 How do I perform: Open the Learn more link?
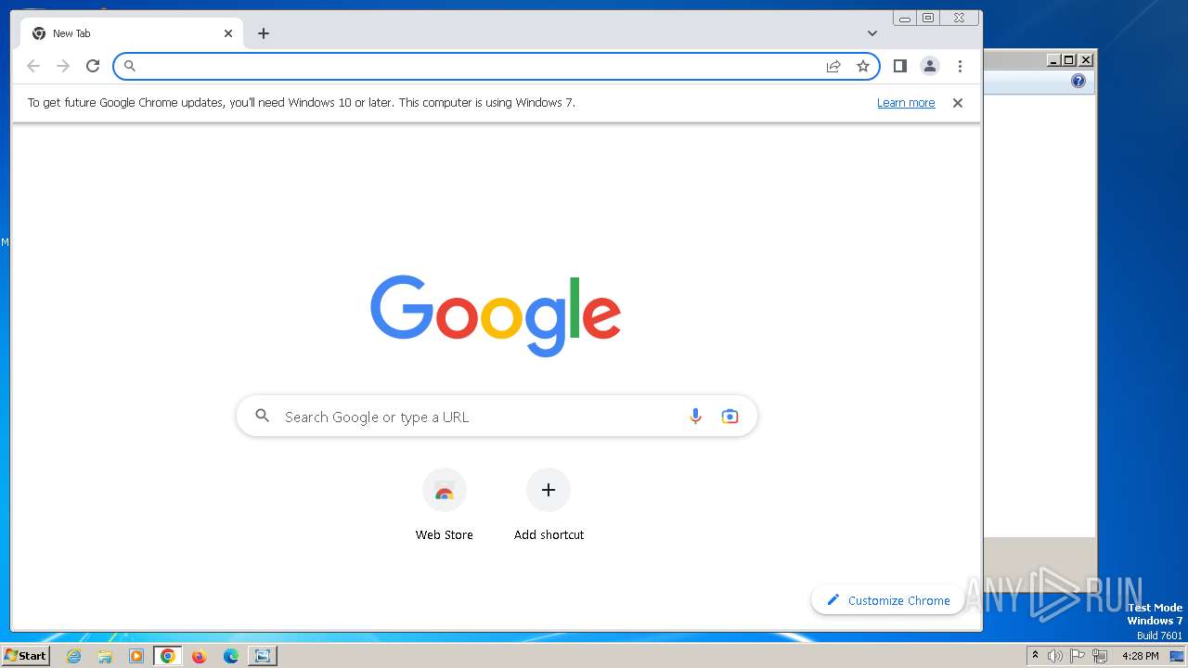[906, 103]
